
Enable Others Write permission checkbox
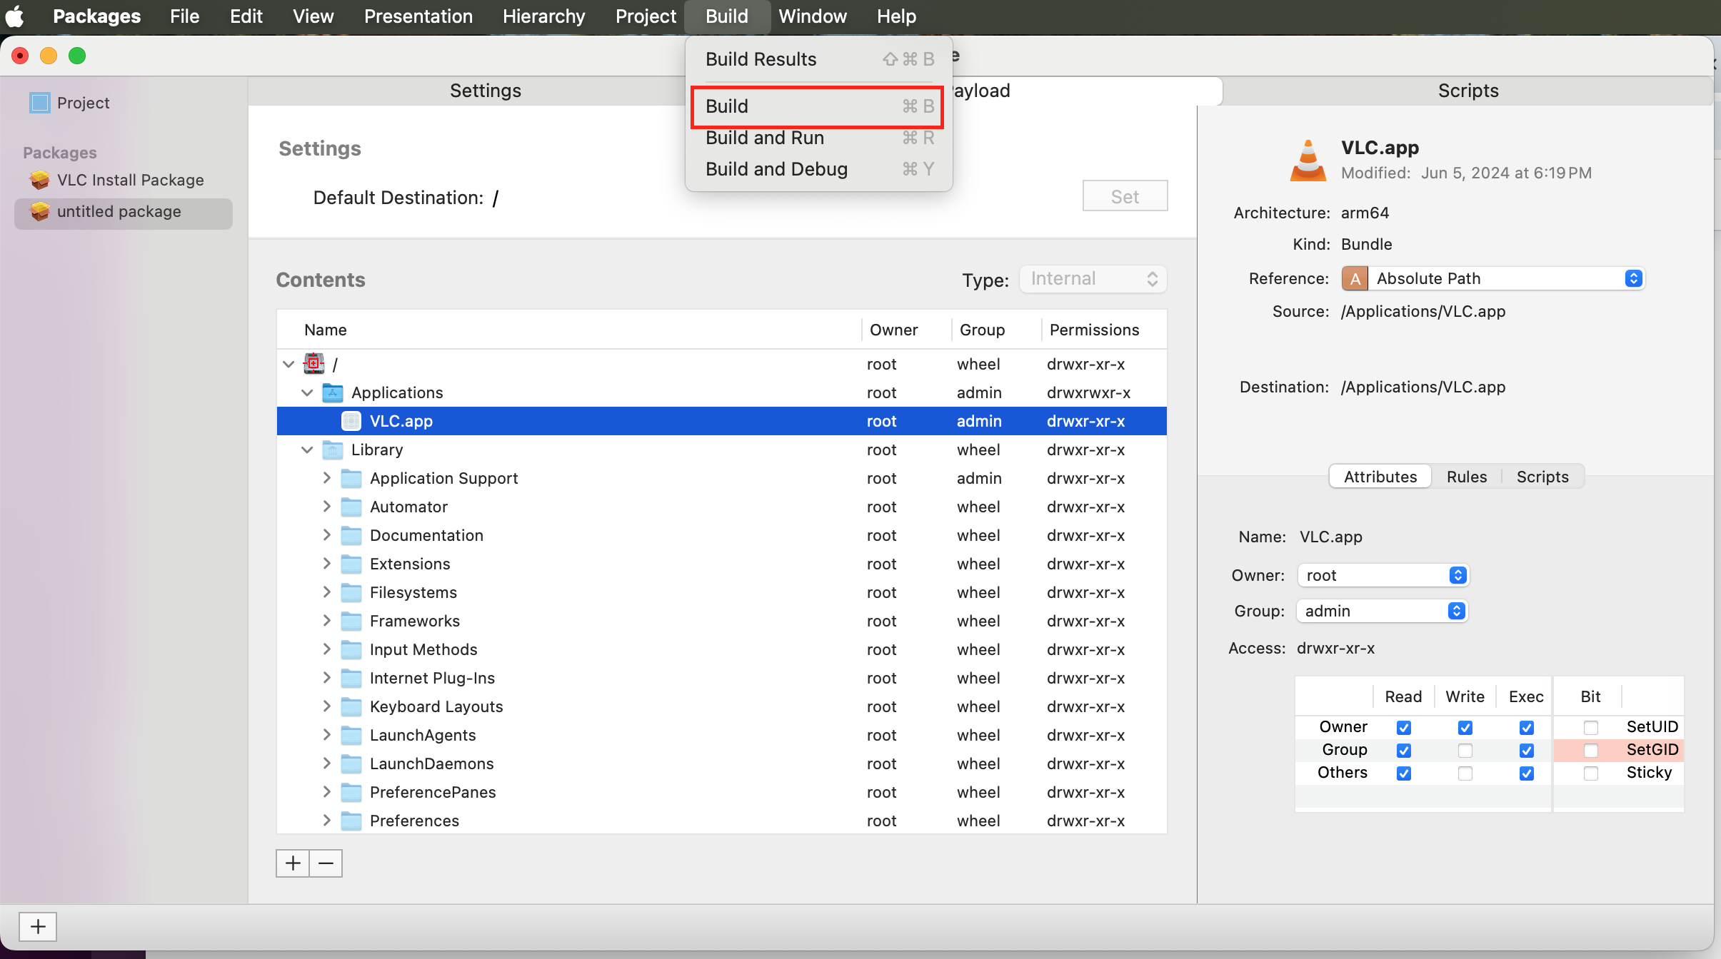pyautogui.click(x=1465, y=773)
